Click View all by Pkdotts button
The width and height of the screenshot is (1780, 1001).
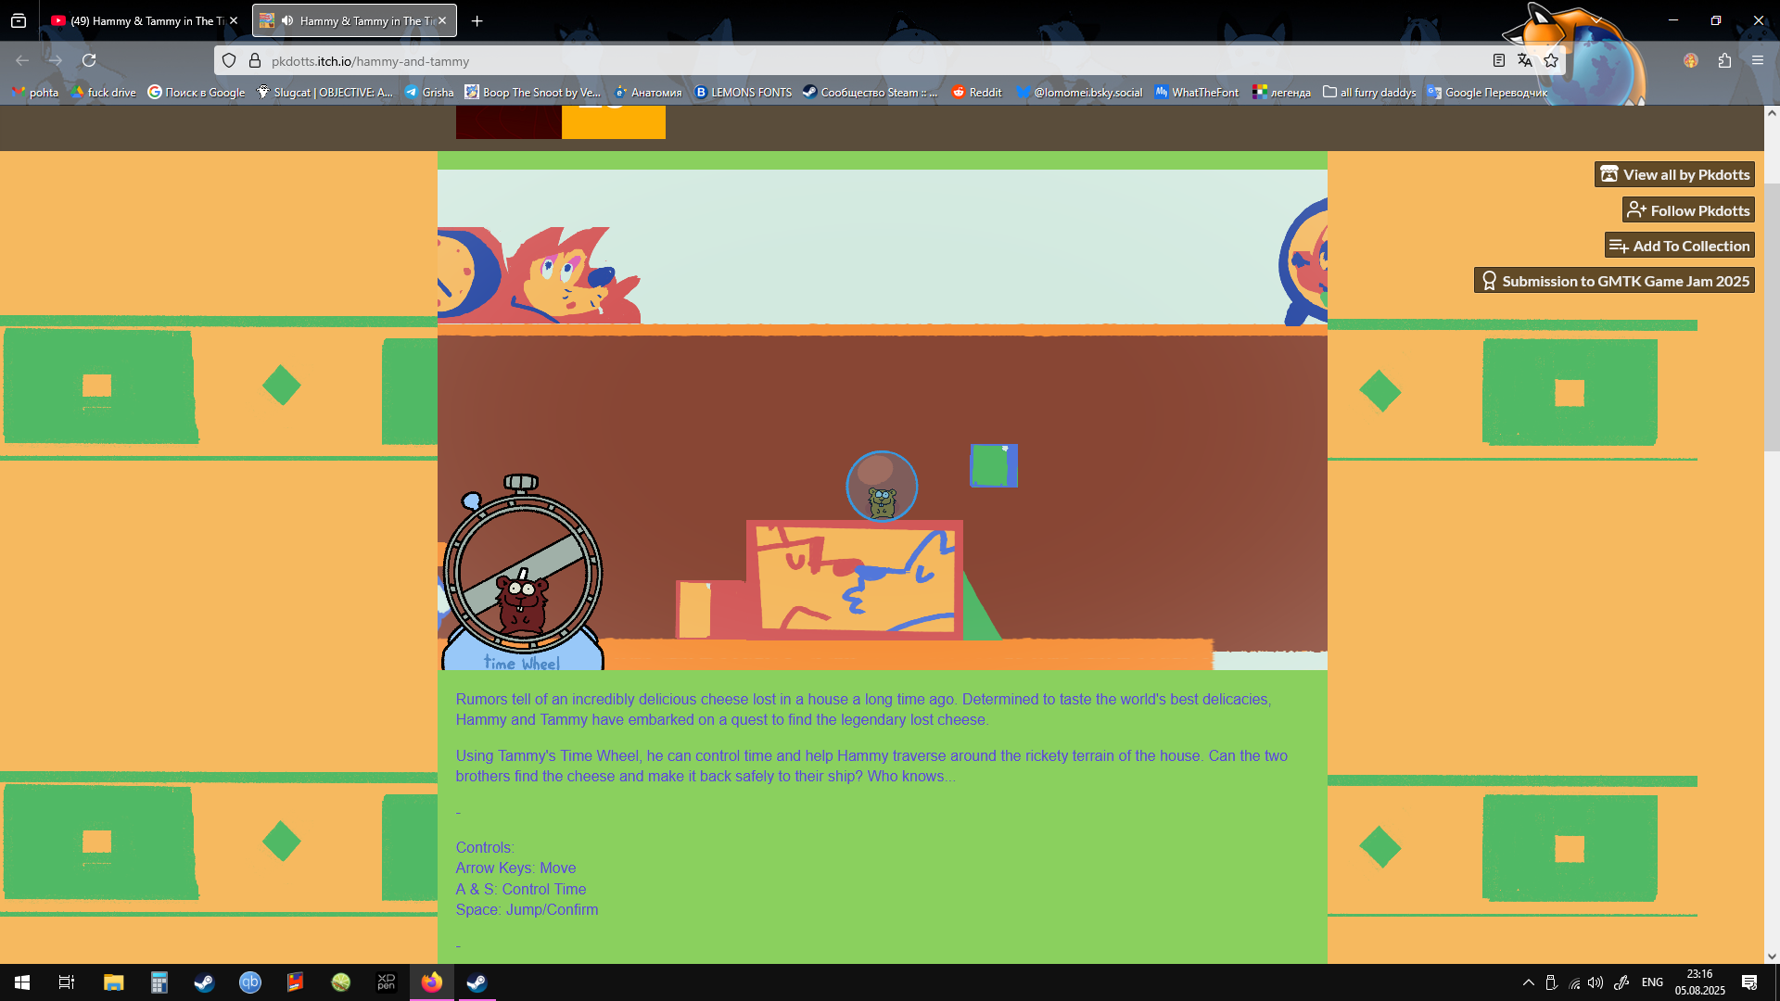(x=1674, y=174)
